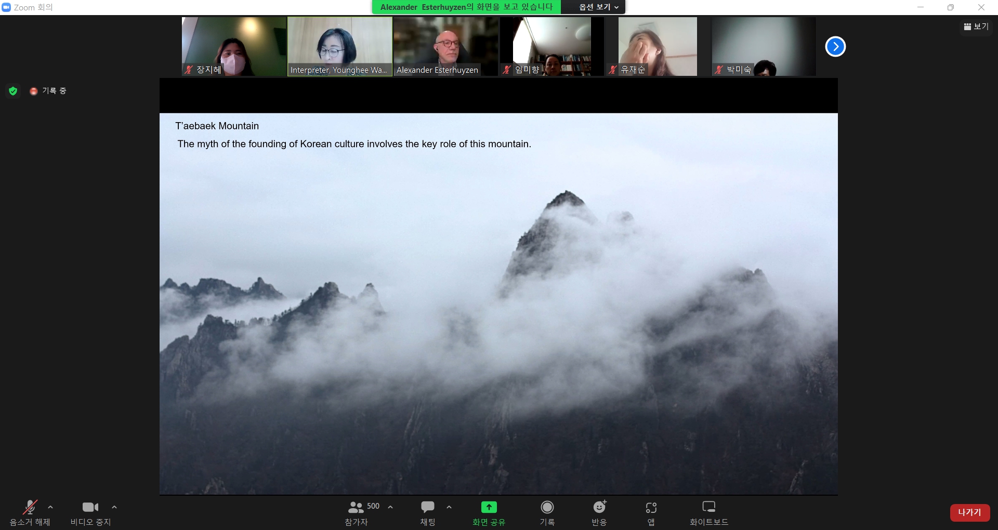Select 유재순 video thumbnail
Image resolution: width=998 pixels, height=530 pixels.
coord(658,46)
